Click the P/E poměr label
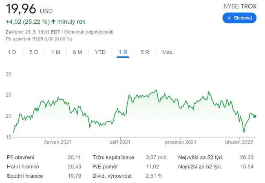265x183 pixels. click(x=105, y=167)
